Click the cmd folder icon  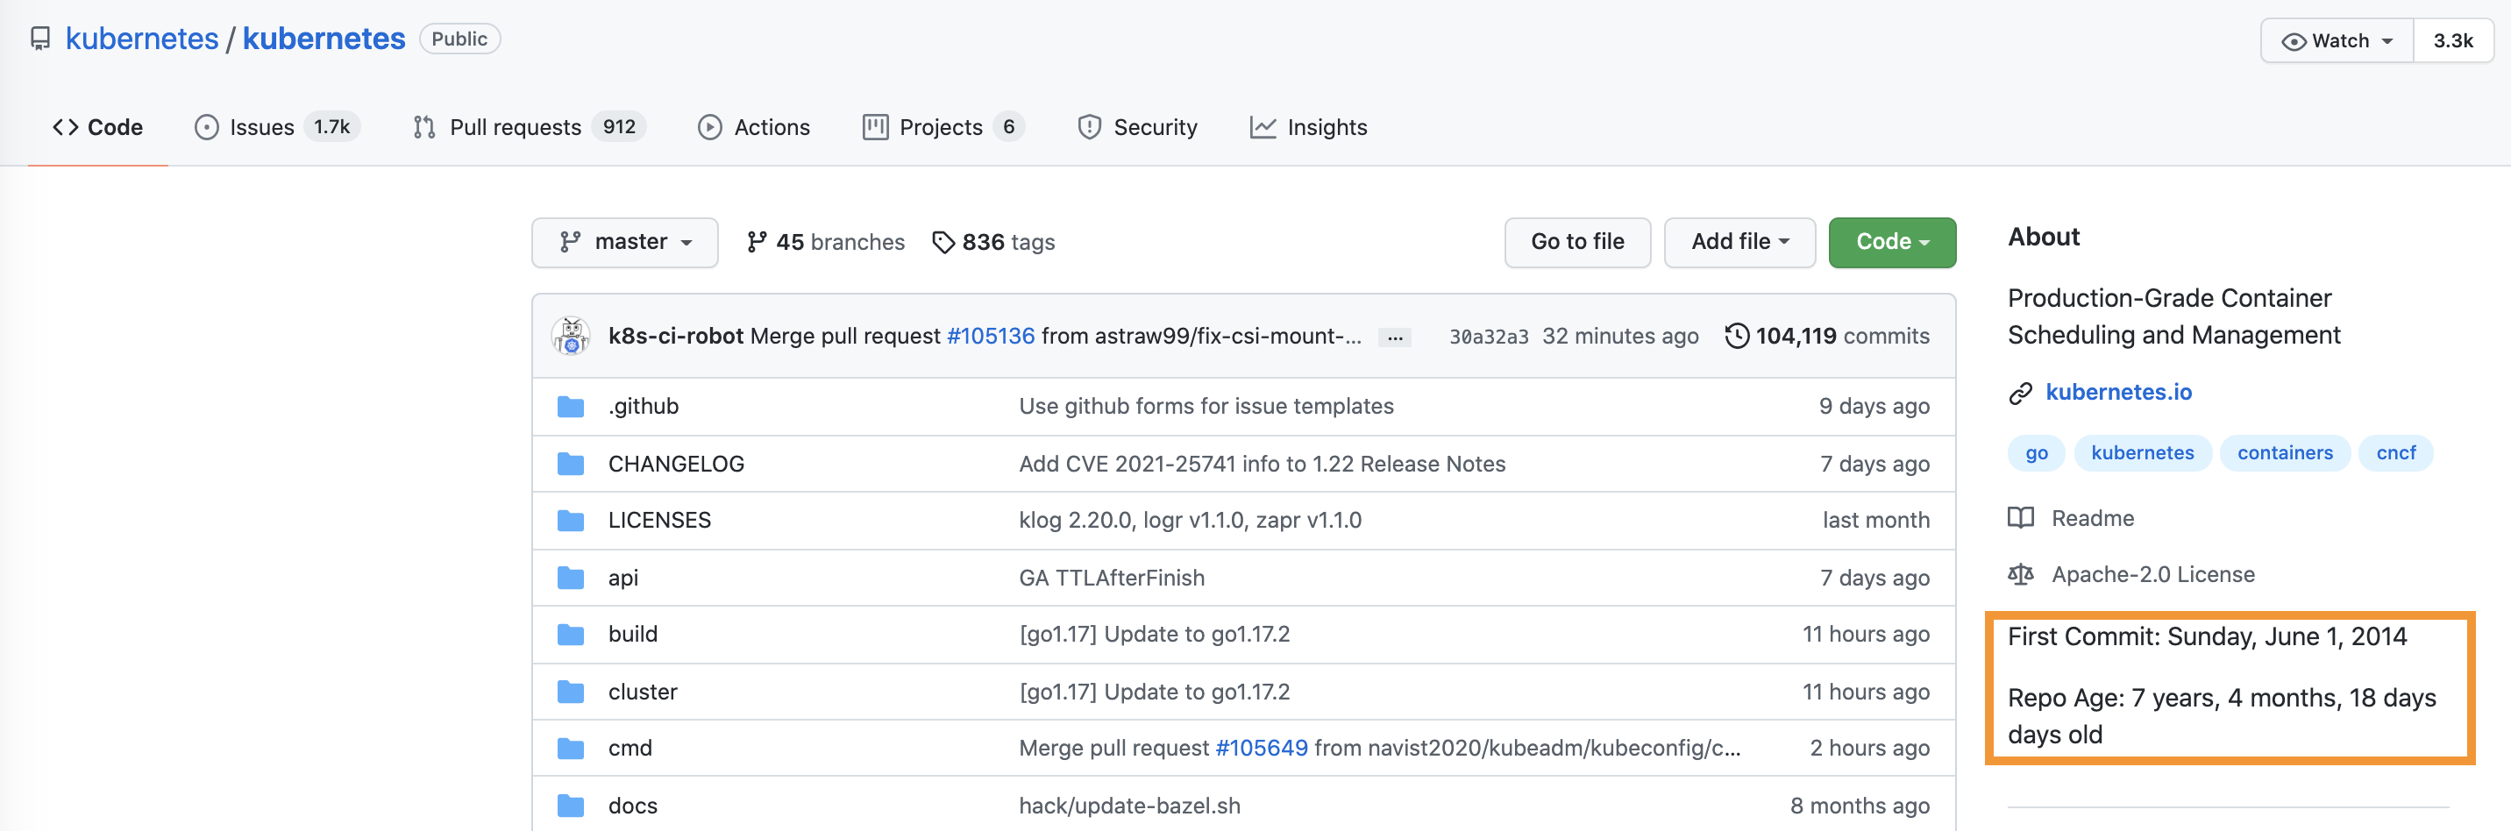[570, 749]
